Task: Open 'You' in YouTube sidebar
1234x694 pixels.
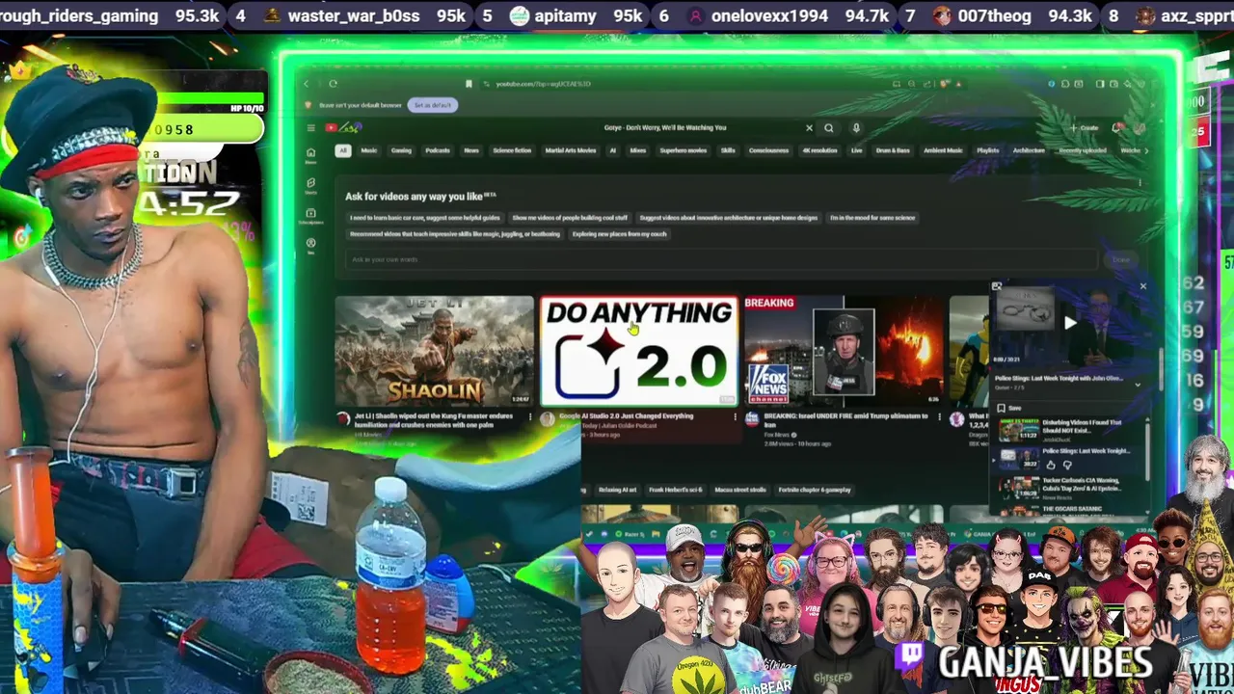Action: pyautogui.click(x=310, y=246)
